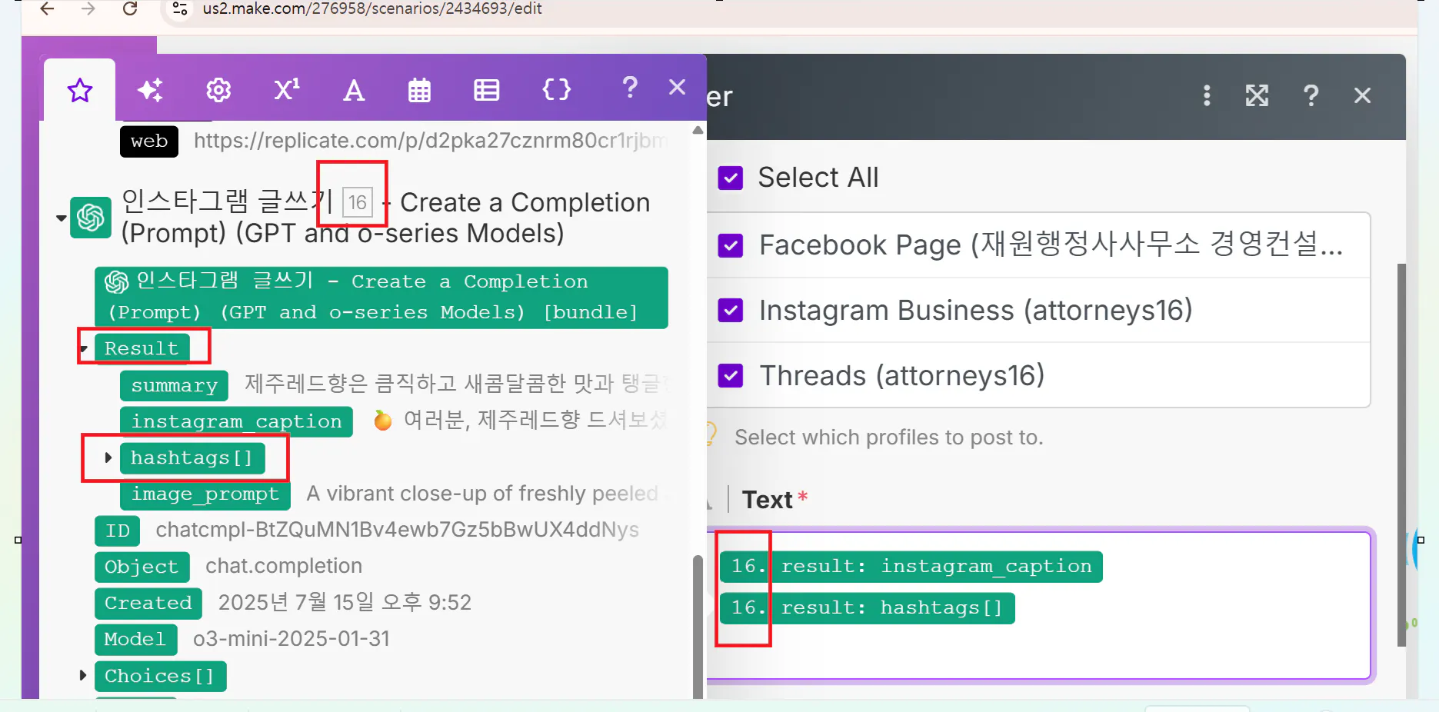Click the chat.completion value text
Viewport: 1439px width, 712px height.
coord(284,566)
